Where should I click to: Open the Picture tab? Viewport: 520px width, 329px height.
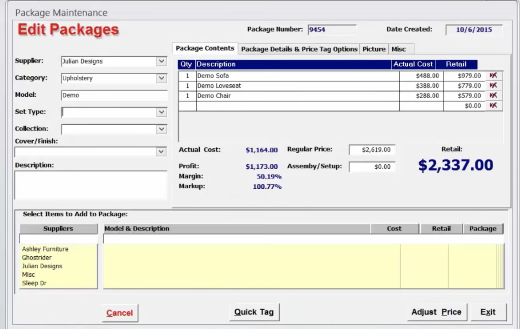tap(374, 49)
